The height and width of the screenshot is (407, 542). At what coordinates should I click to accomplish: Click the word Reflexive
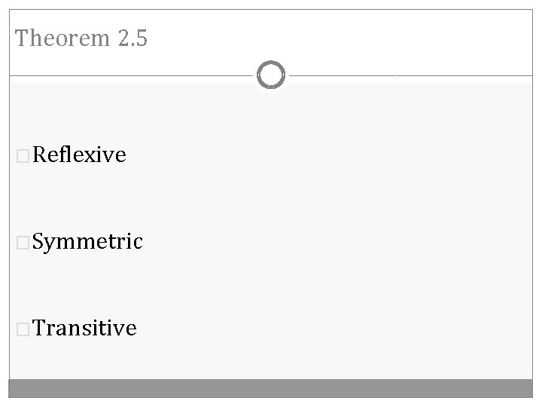click(x=80, y=155)
